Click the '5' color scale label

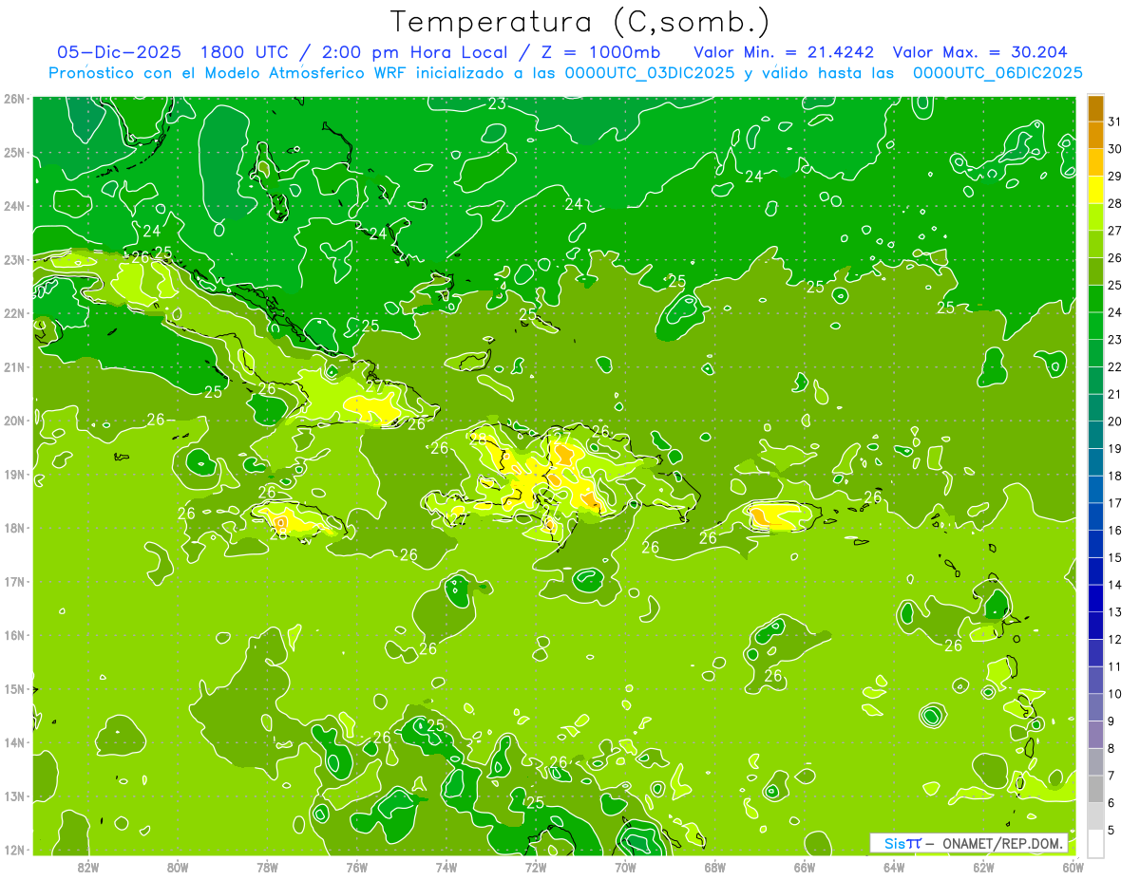[x=1112, y=830]
